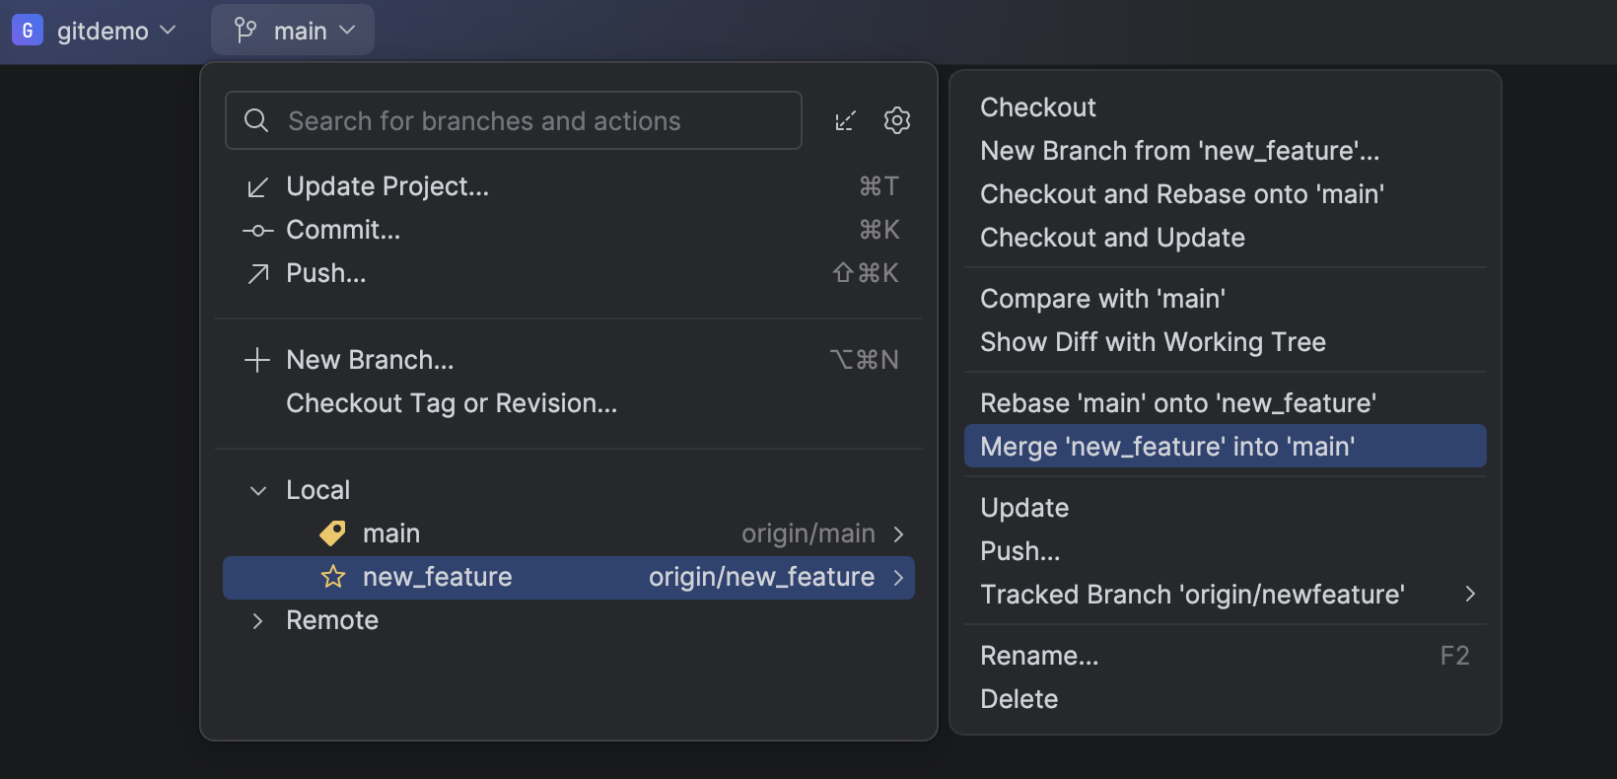1617x779 pixels.
Task: Click the plus icon for New Branch
Action: pos(256,360)
